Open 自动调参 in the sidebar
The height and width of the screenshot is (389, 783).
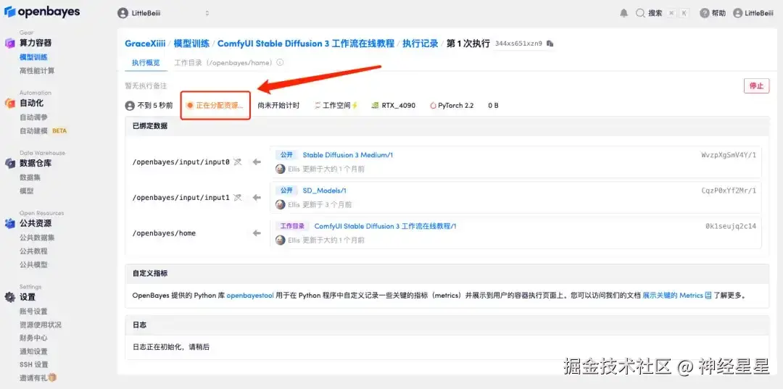click(33, 117)
